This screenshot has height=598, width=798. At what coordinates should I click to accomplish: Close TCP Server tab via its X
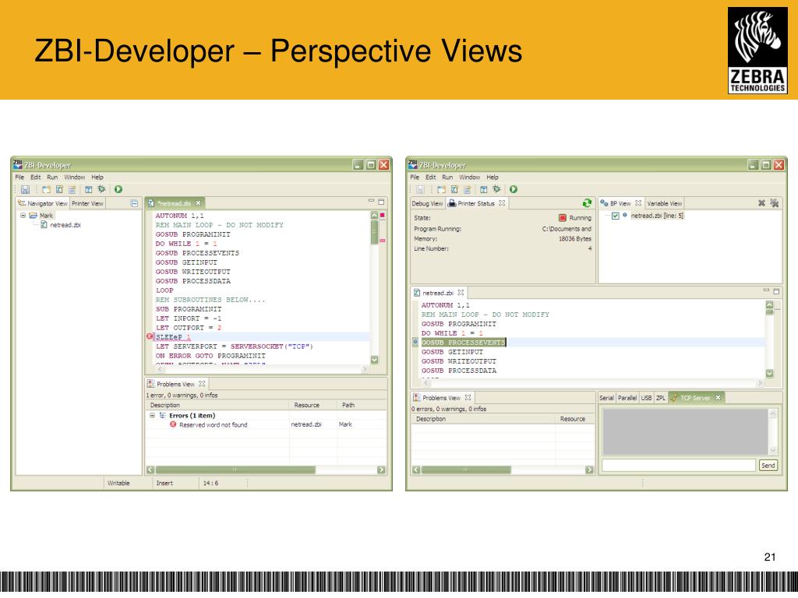718,398
